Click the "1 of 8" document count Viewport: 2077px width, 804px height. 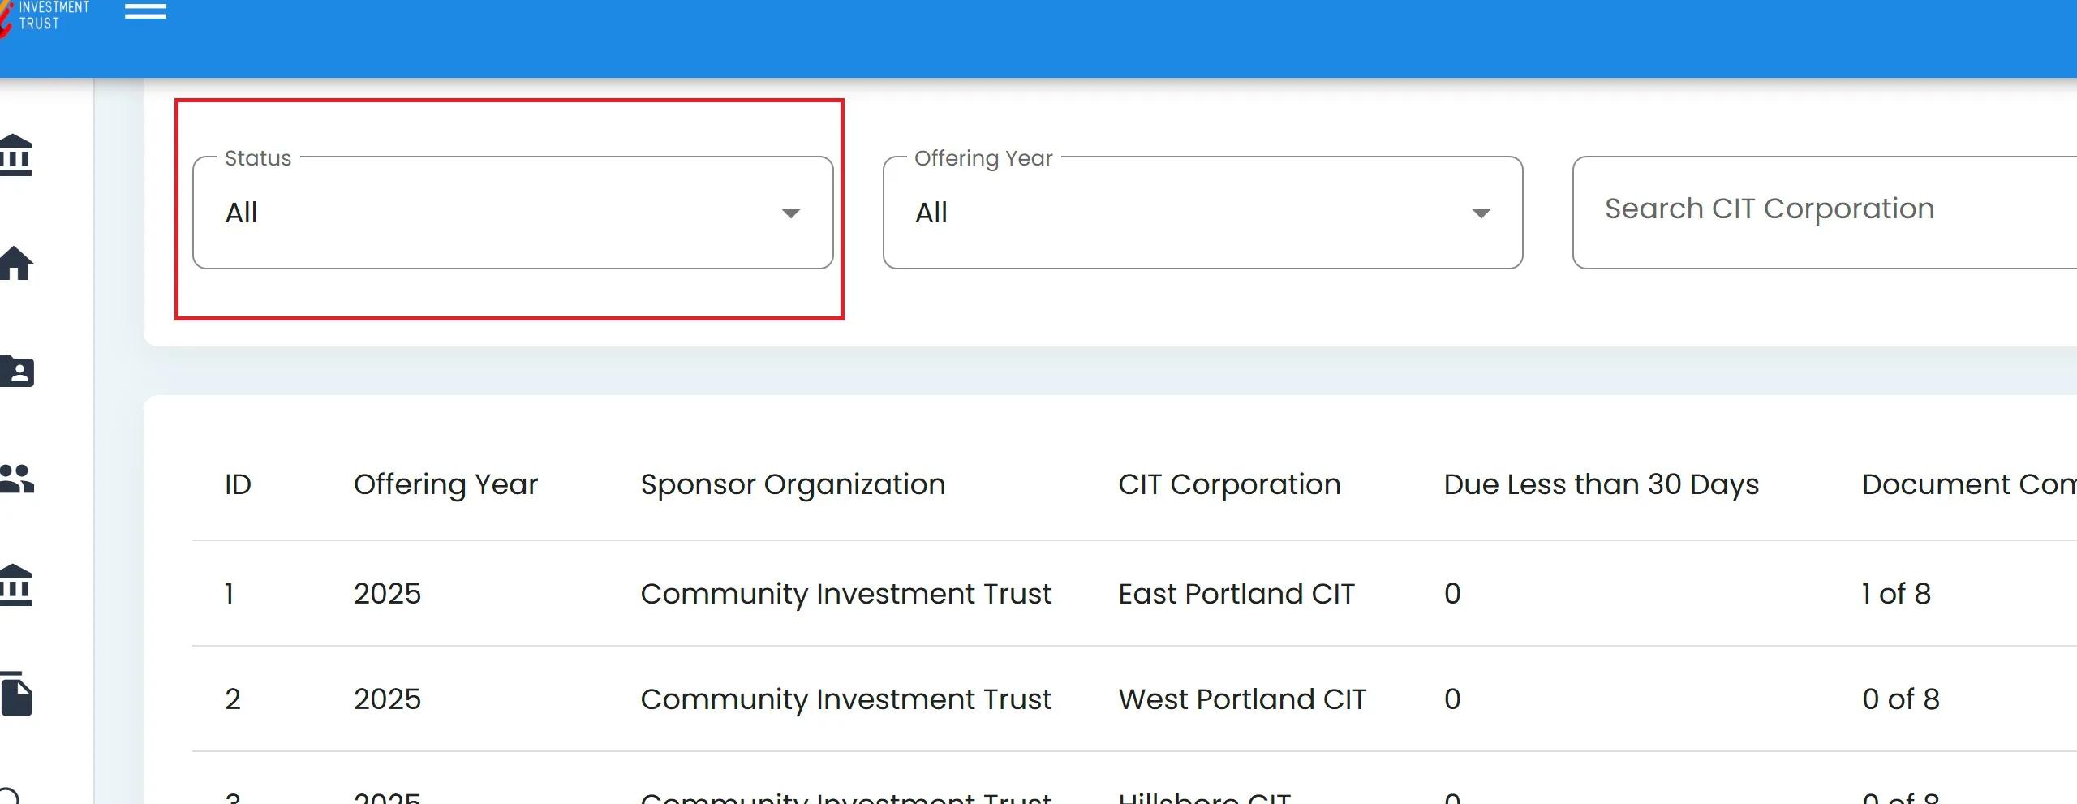[x=1895, y=594]
